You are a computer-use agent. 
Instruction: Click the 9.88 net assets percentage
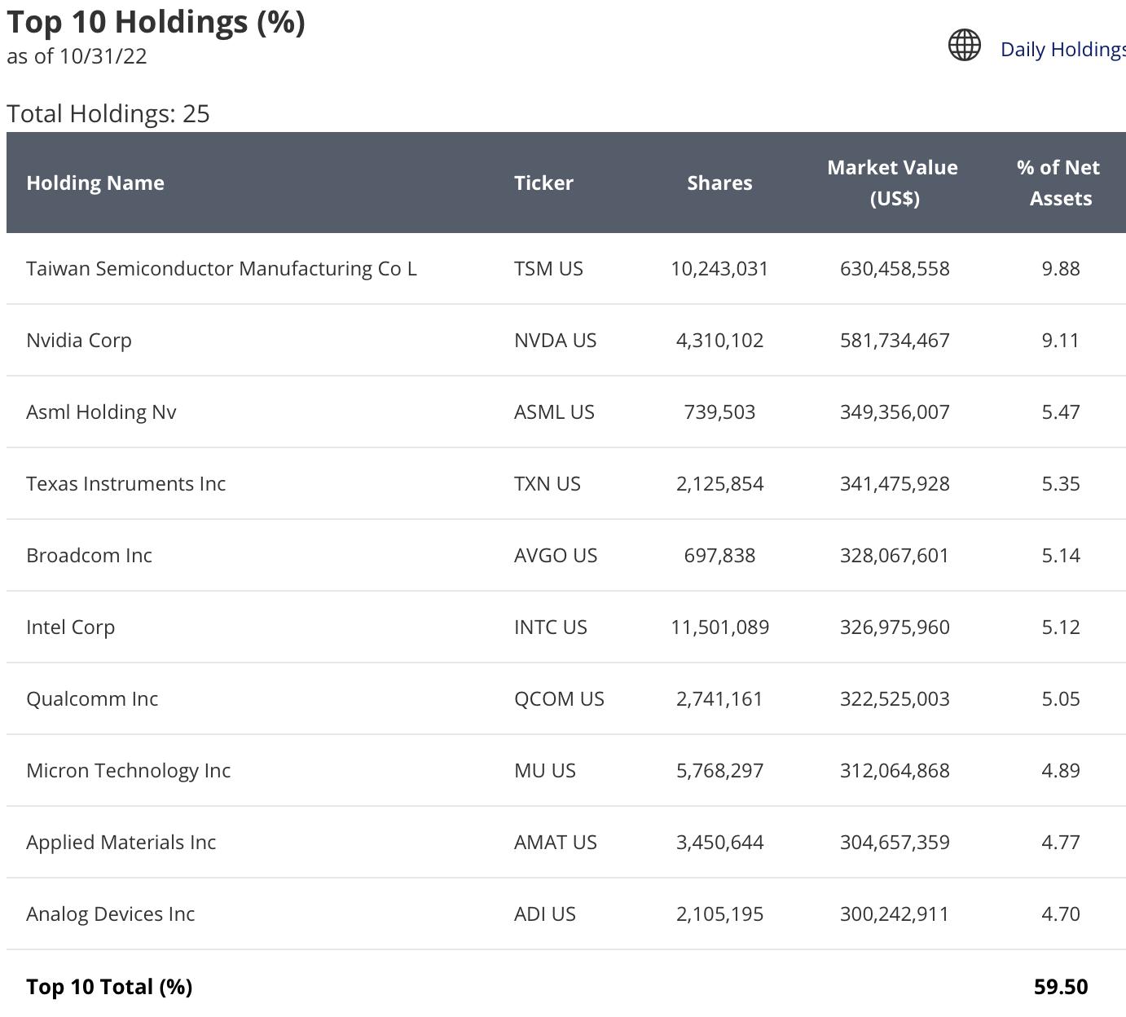(x=1061, y=269)
